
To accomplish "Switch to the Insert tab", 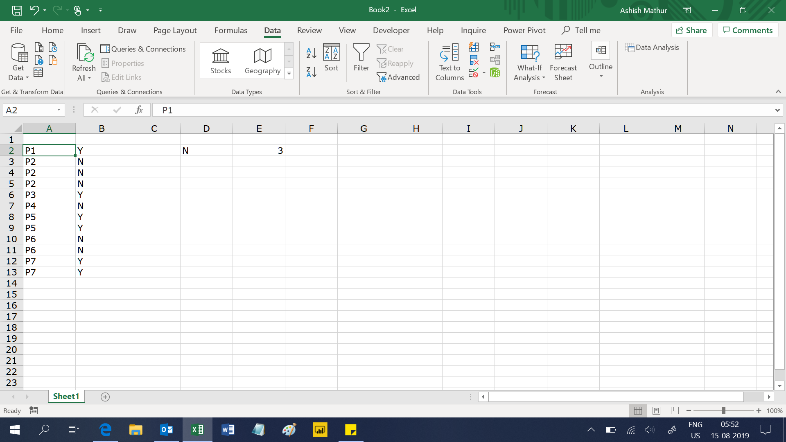I will pos(90,30).
